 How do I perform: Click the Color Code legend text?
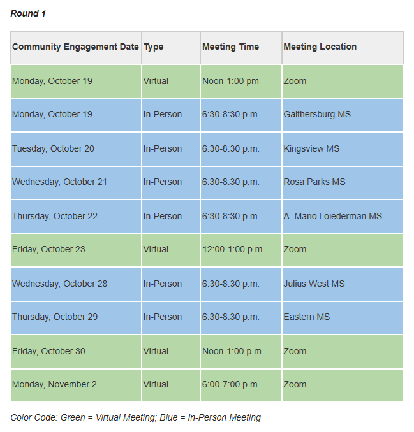point(136,418)
